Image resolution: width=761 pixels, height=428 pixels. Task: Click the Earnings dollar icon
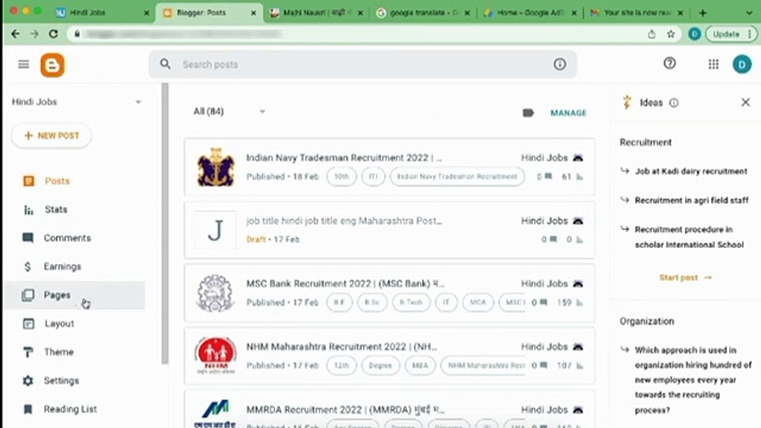tap(28, 267)
